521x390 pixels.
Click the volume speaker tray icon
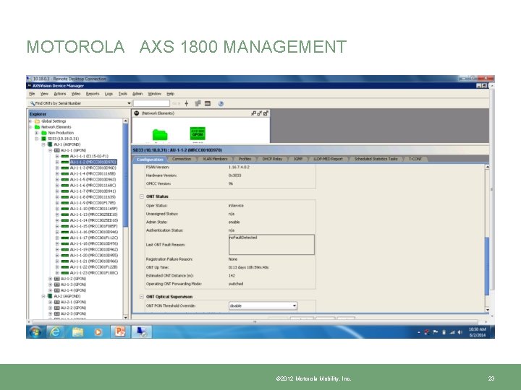(460, 332)
